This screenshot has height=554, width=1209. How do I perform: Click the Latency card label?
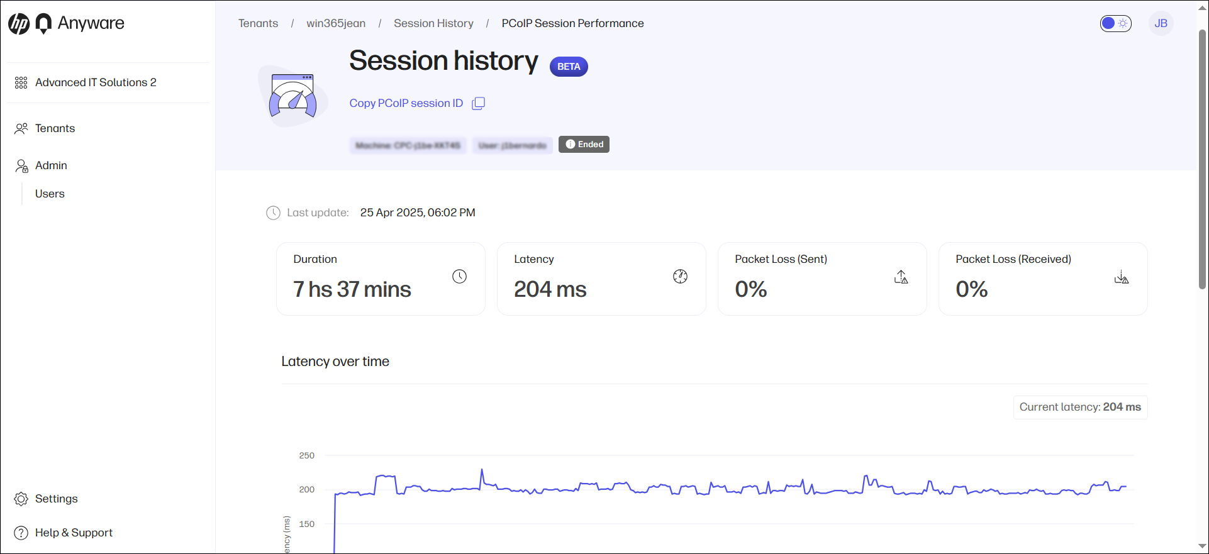pyautogui.click(x=533, y=259)
